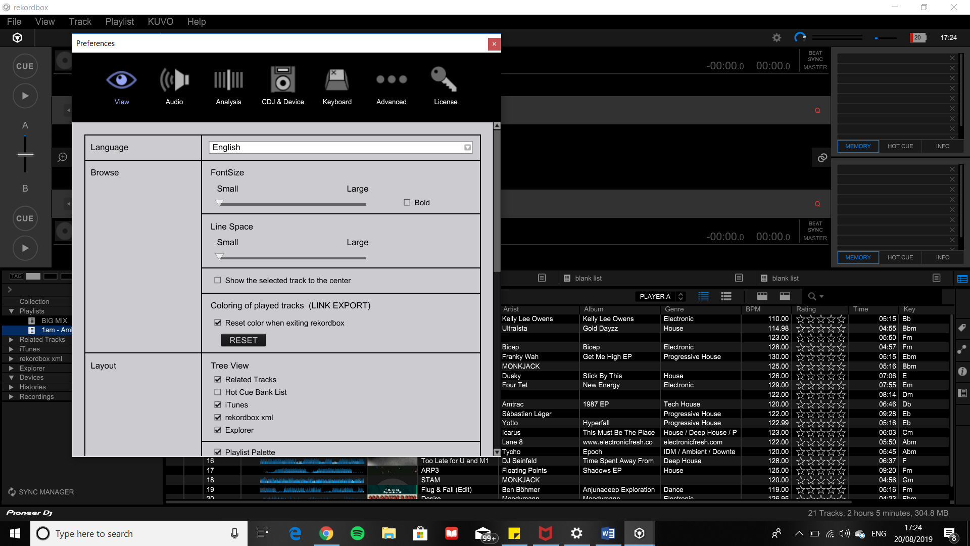This screenshot has width=970, height=546.
Task: Click the track search magnifier icon
Action: pyautogui.click(x=812, y=296)
